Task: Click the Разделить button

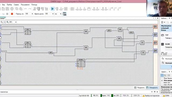Action: click(139, 88)
